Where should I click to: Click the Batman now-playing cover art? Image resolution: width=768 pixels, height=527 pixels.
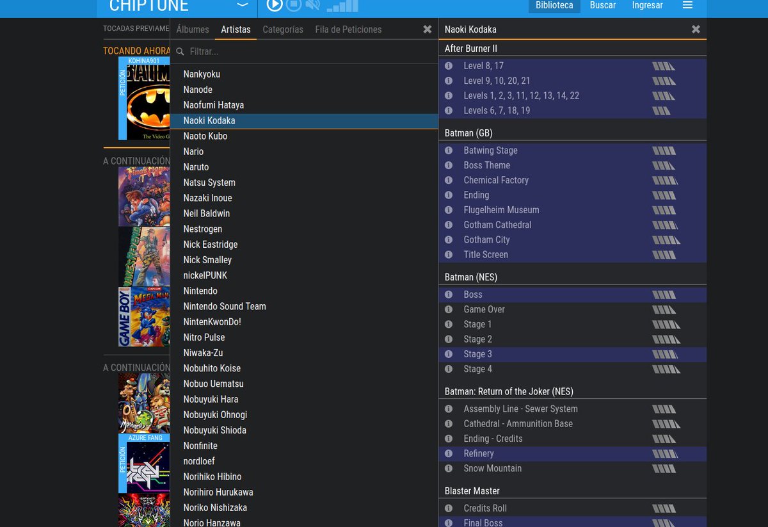[x=148, y=102]
